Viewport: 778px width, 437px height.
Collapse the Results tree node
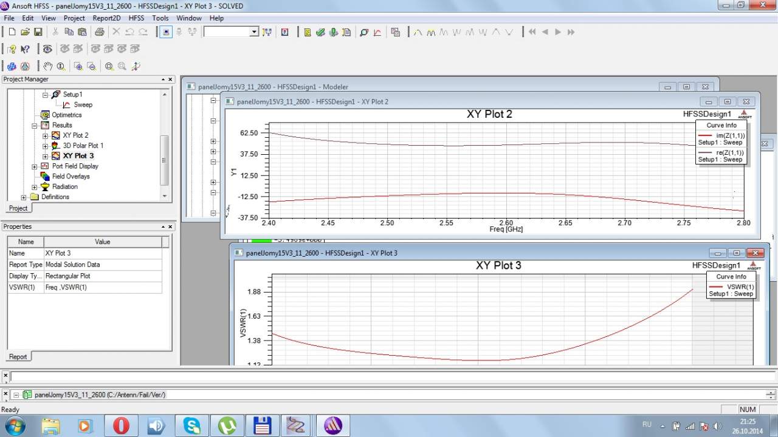[x=35, y=125]
